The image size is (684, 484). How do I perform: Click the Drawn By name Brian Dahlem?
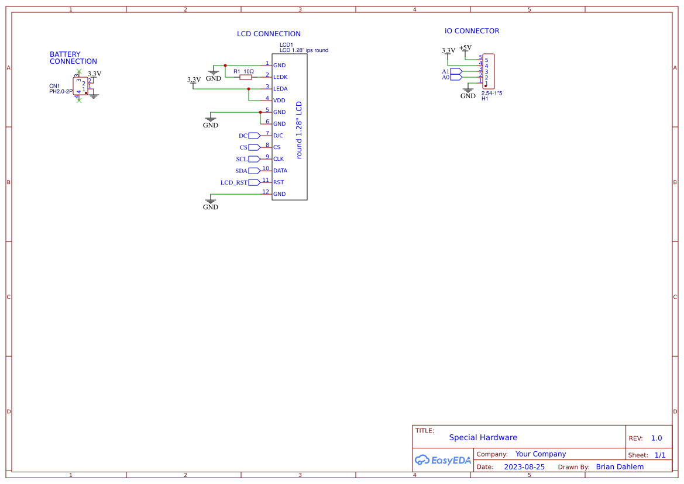point(620,466)
